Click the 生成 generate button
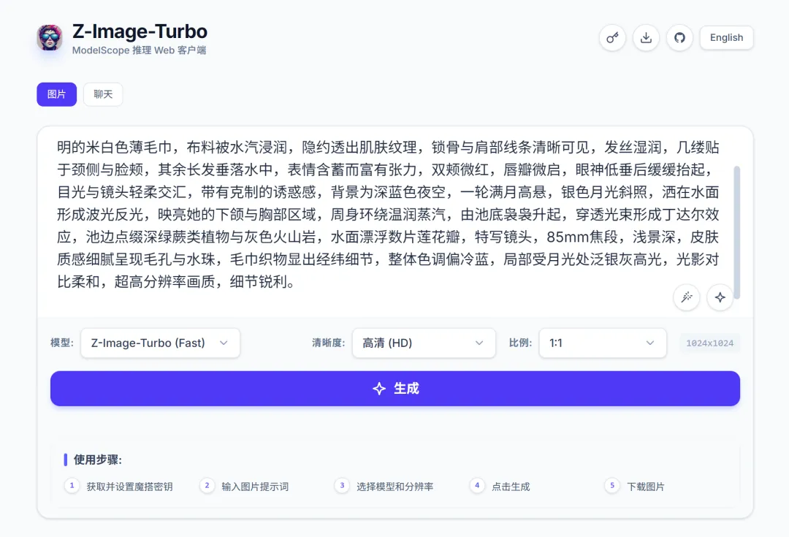Image resolution: width=789 pixels, height=537 pixels. coord(394,388)
